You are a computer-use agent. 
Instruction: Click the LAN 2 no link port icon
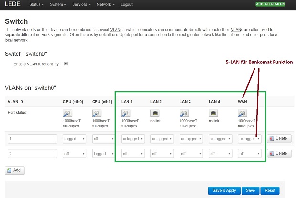coord(155,114)
